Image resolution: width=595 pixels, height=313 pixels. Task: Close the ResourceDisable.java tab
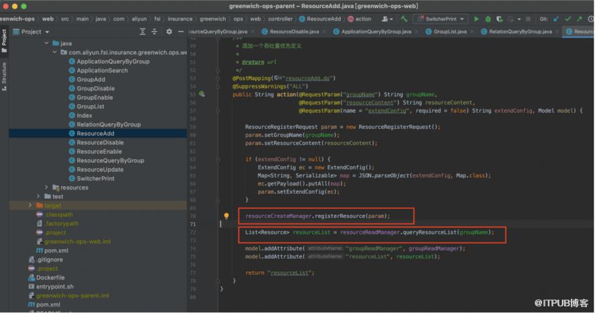(x=324, y=32)
